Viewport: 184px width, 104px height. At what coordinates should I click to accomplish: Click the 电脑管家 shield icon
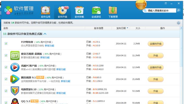15,91
